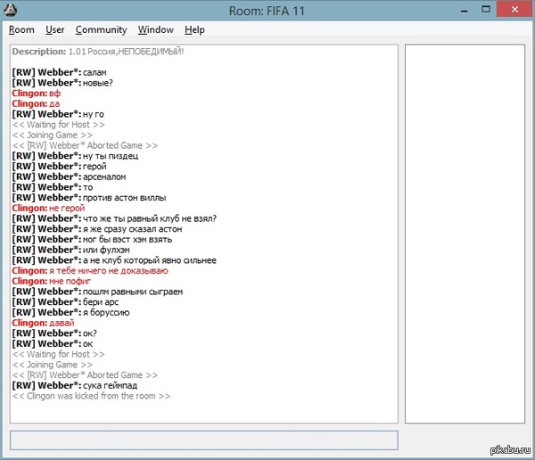The width and height of the screenshot is (535, 460).
Task: Click message 'а не клуб который явно сильнее'
Action: coord(114,260)
